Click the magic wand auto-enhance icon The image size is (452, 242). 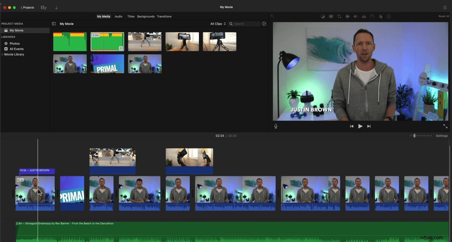(x=273, y=16)
